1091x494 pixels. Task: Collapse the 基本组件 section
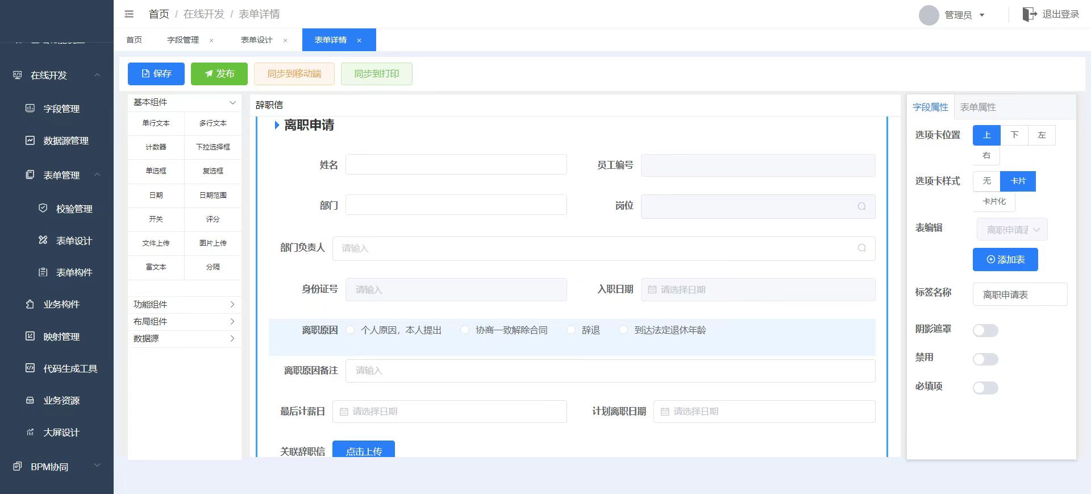[x=232, y=102]
